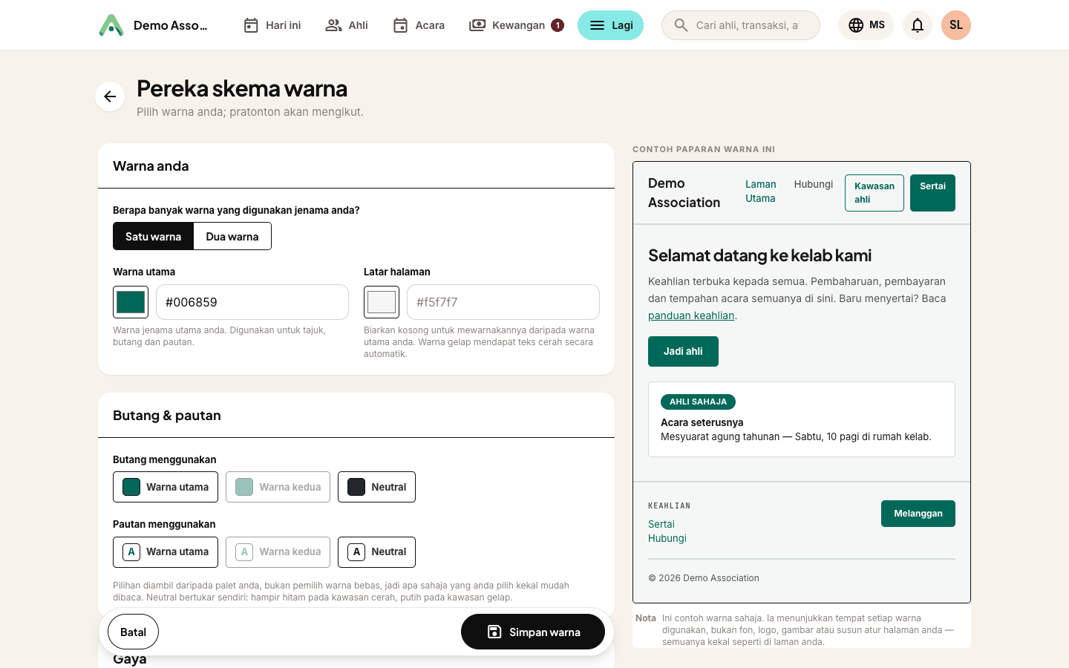Go to Hari ini tab
This screenshot has height=668, width=1069.
[272, 25]
